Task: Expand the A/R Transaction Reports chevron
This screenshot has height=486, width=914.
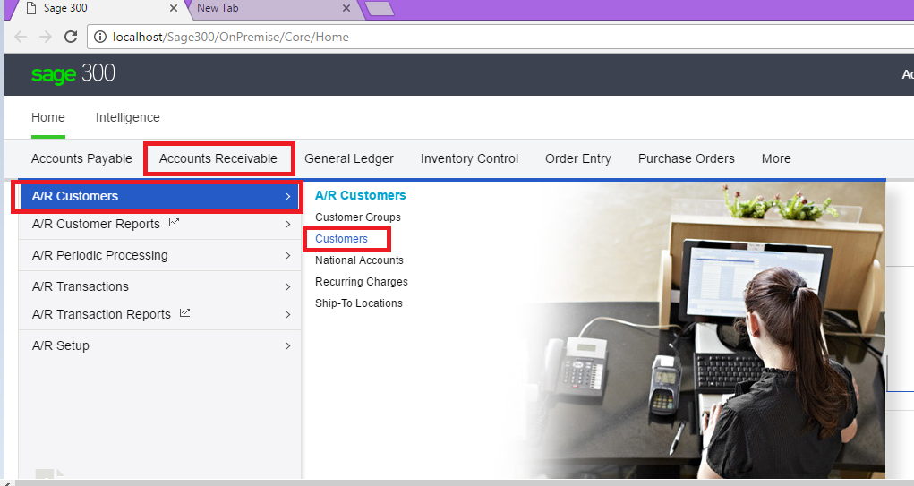Action: pos(288,315)
